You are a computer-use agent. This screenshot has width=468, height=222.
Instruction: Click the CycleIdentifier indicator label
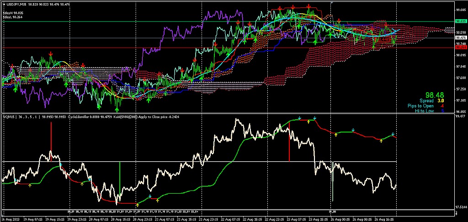[x=79, y=117]
